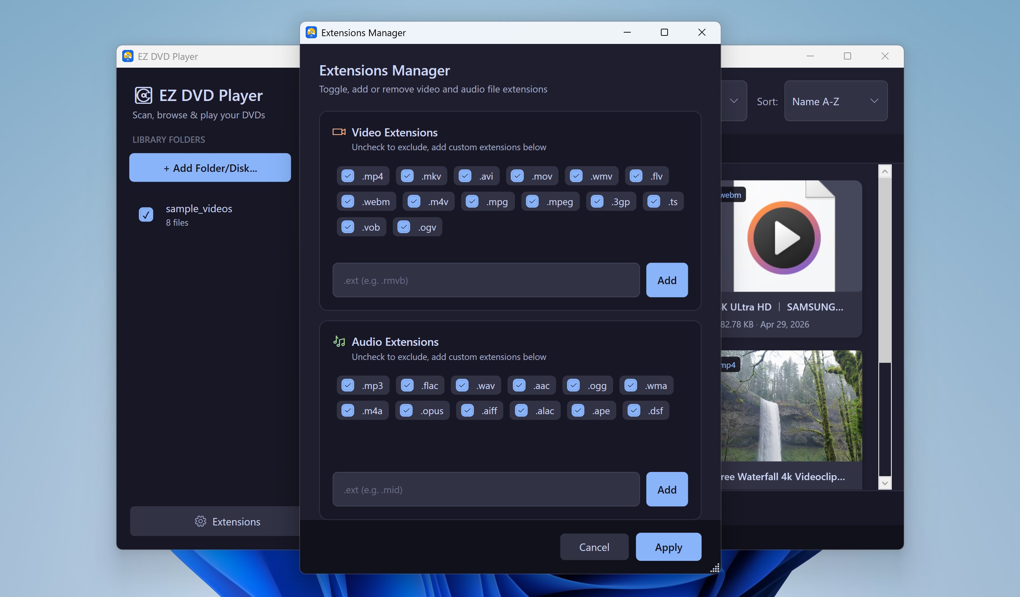Uncheck the .m4a audio extension
This screenshot has width=1020, height=597.
click(348, 410)
